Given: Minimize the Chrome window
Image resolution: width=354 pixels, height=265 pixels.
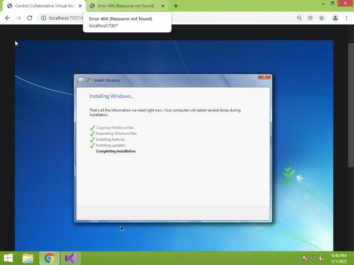Looking at the screenshot, I should [323, 3].
